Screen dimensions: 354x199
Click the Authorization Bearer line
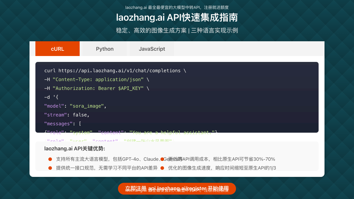click(97, 88)
